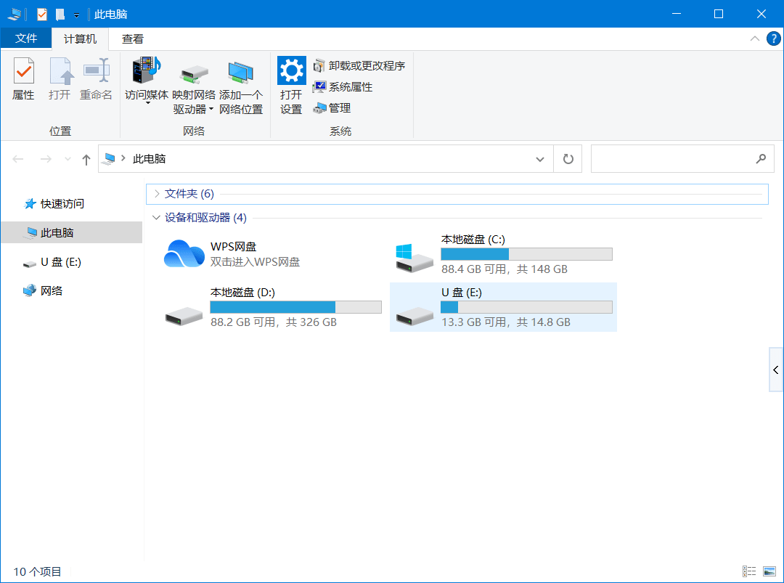Select Network (网络) in the sidebar

pos(43,290)
